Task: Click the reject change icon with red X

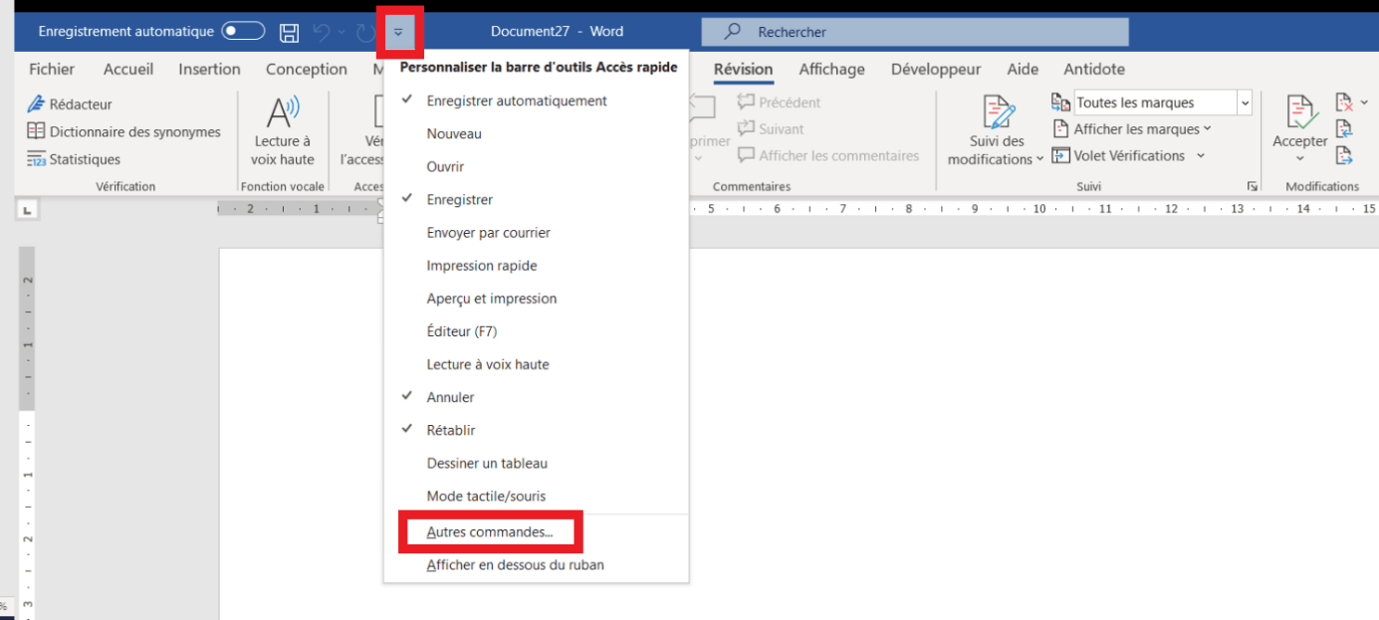Action: point(1343,102)
